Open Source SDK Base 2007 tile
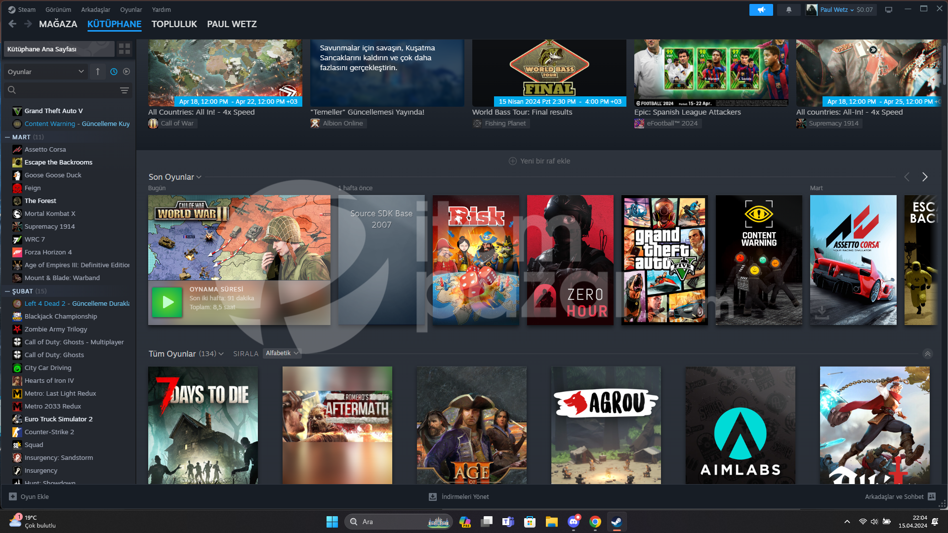Screen dimensions: 948x533 pos(381,260)
